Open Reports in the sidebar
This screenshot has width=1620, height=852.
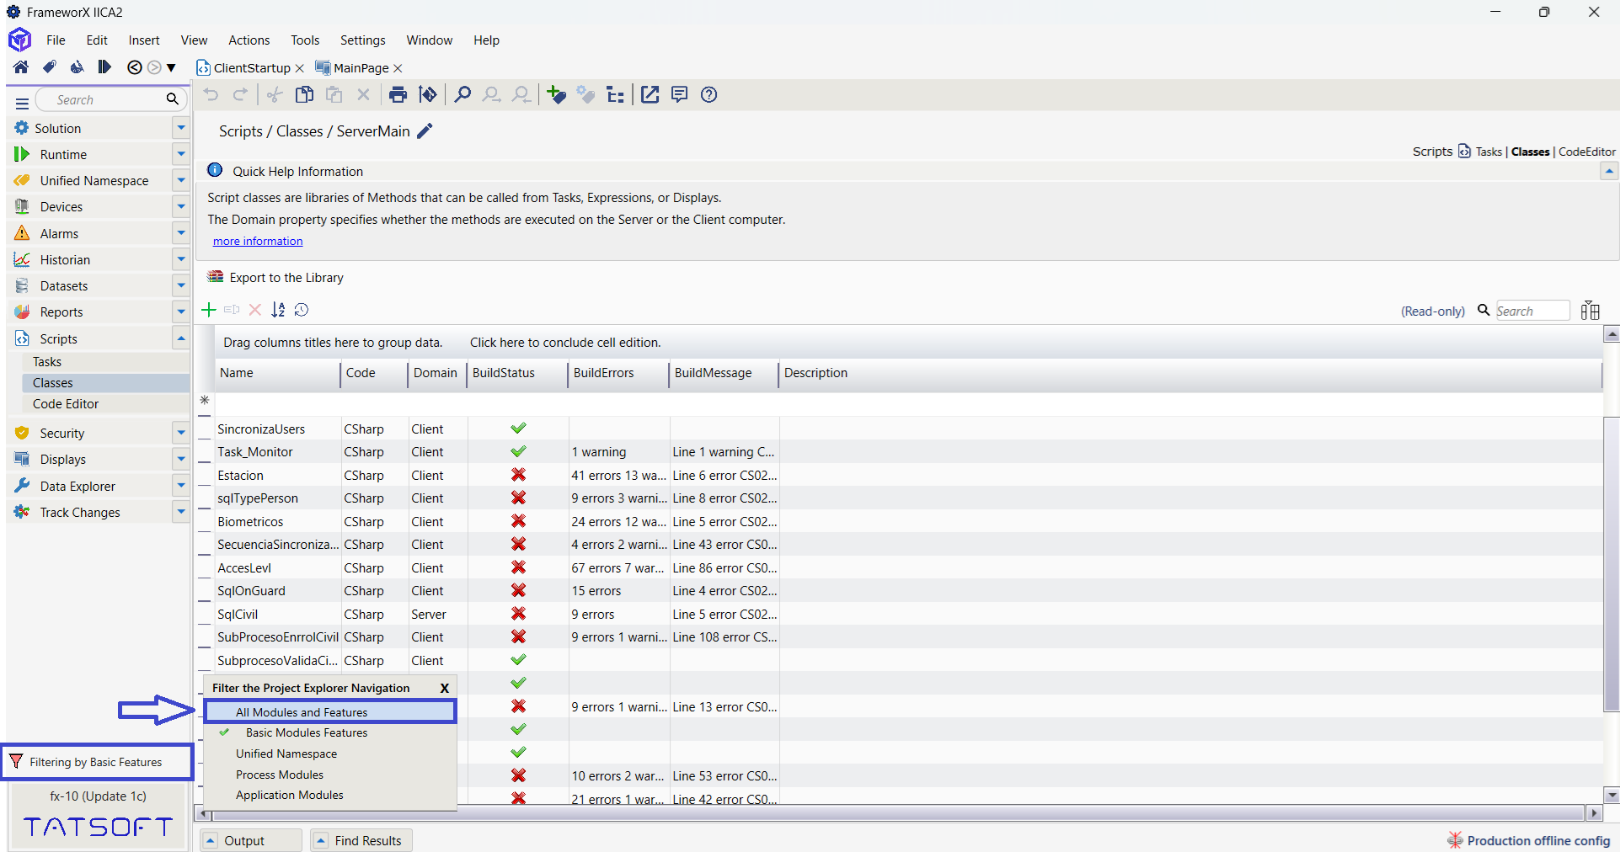coord(61,312)
